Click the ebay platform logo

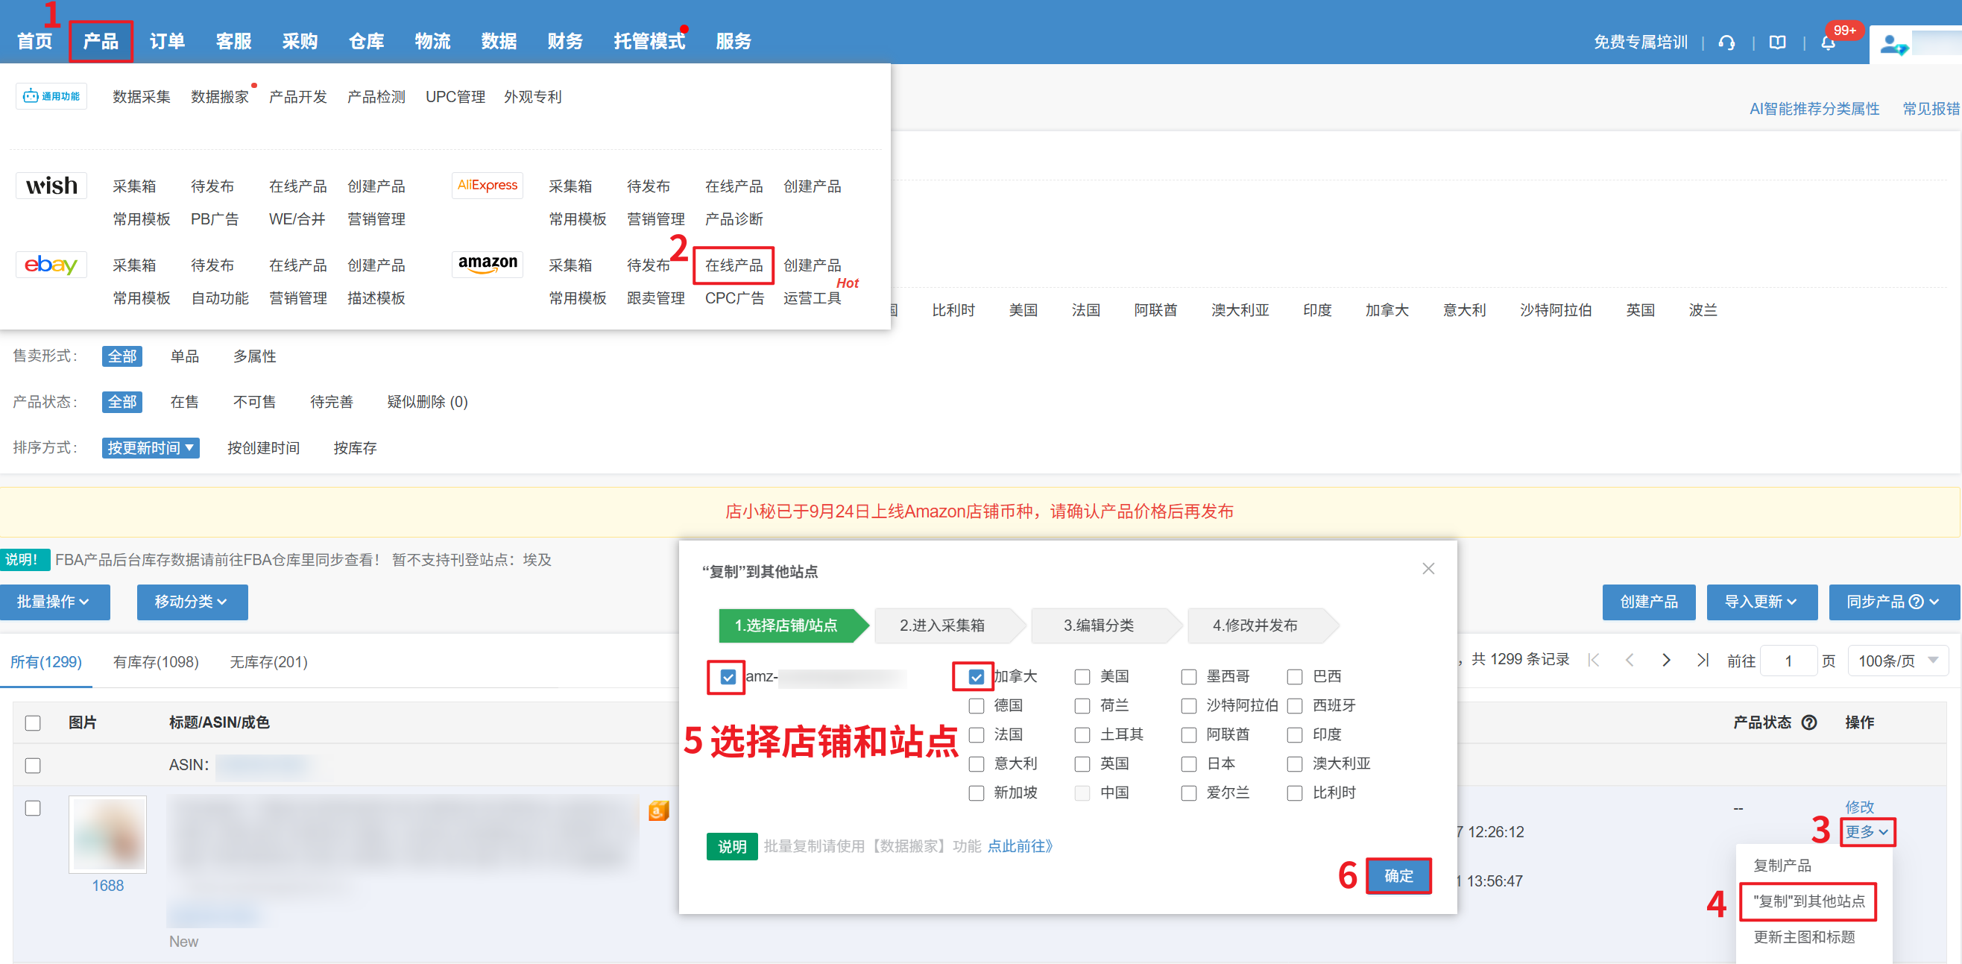[51, 265]
